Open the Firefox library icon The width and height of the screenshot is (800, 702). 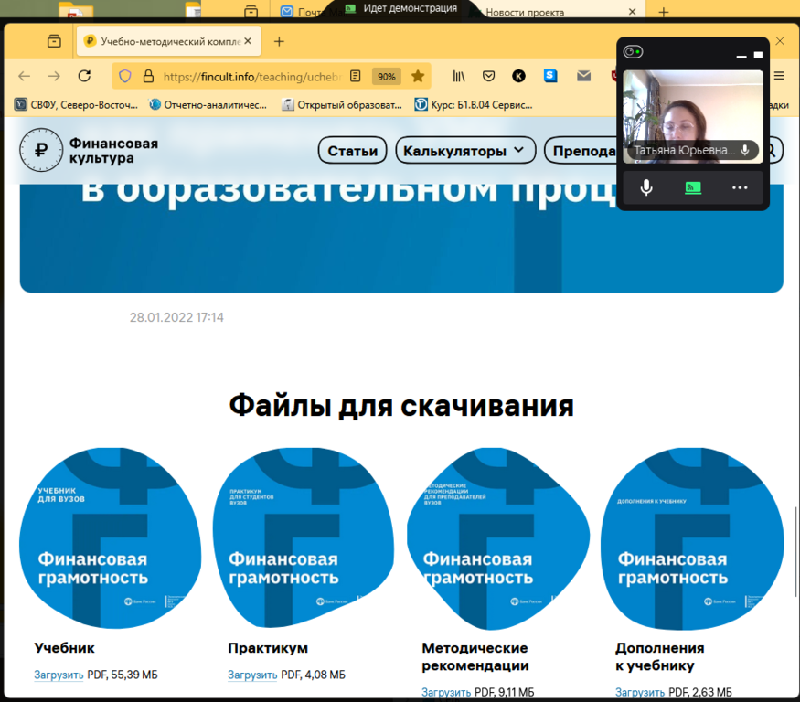[459, 77]
